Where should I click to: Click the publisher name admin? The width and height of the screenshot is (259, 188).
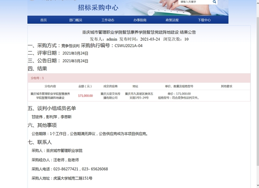click(x=112, y=39)
